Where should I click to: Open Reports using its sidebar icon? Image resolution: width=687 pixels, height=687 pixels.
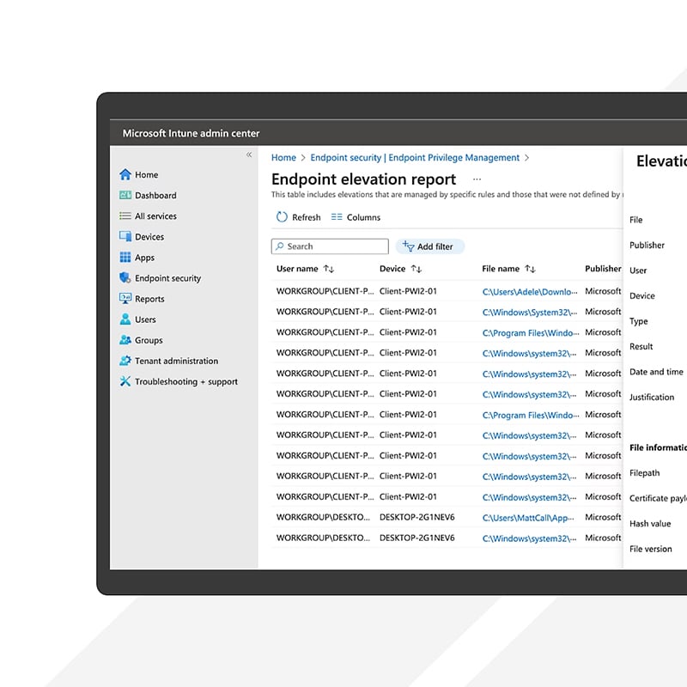pyautogui.click(x=126, y=299)
